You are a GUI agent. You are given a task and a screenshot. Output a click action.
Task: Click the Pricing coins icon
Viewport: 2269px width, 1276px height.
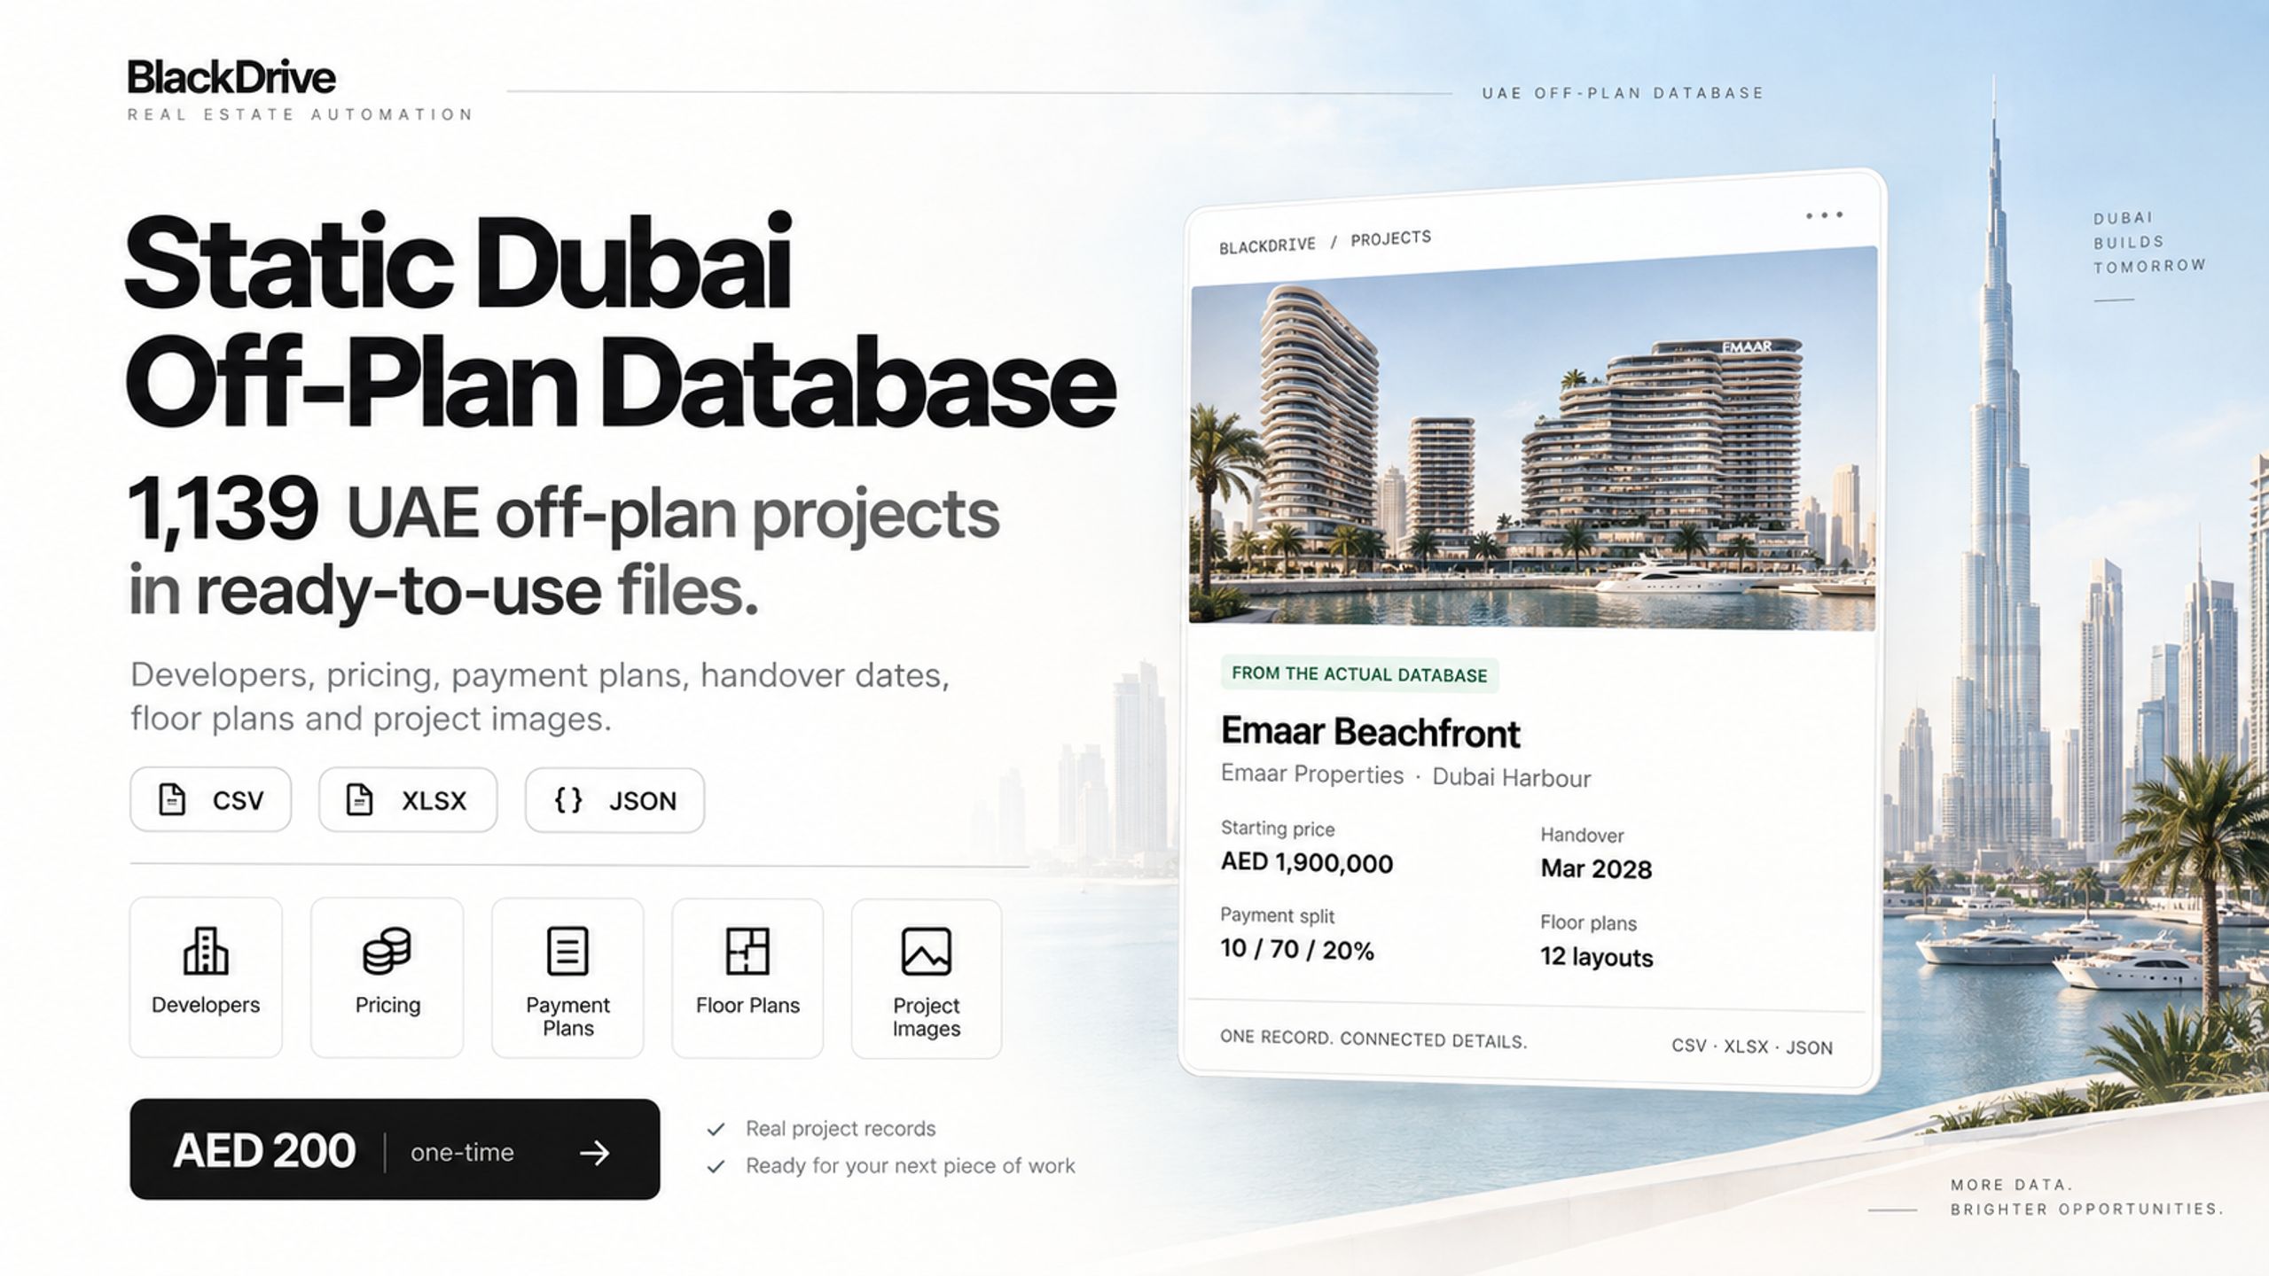[387, 951]
